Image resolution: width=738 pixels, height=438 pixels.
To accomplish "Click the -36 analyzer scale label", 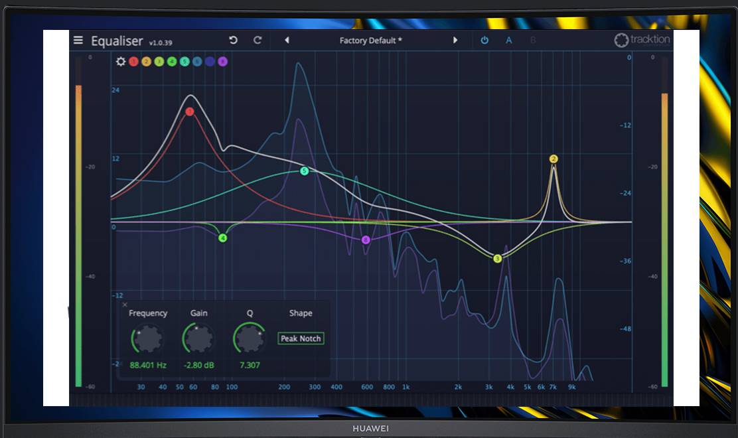I will (x=626, y=261).
